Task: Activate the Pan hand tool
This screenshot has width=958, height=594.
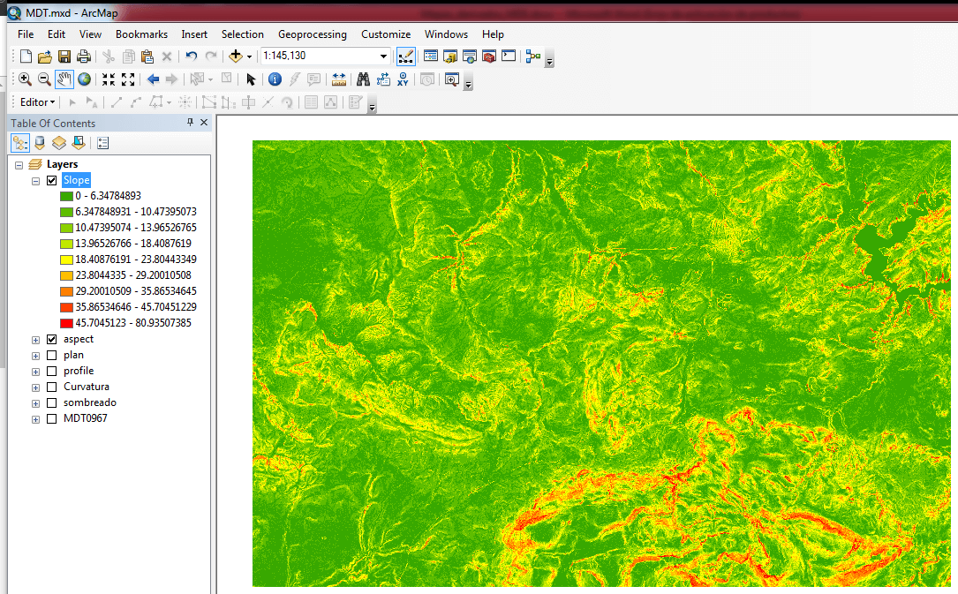Action: point(64,79)
